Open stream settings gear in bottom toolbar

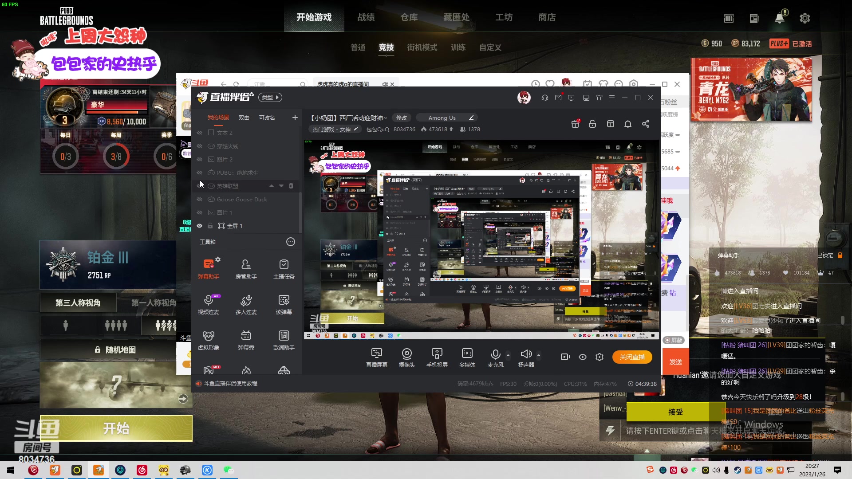tap(600, 357)
